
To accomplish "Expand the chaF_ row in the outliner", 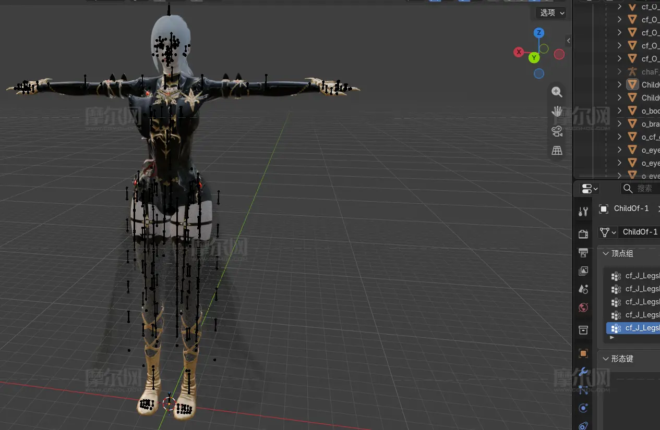I will [x=619, y=72].
